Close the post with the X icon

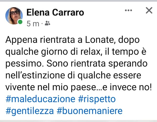pyautogui.click(x=149, y=10)
